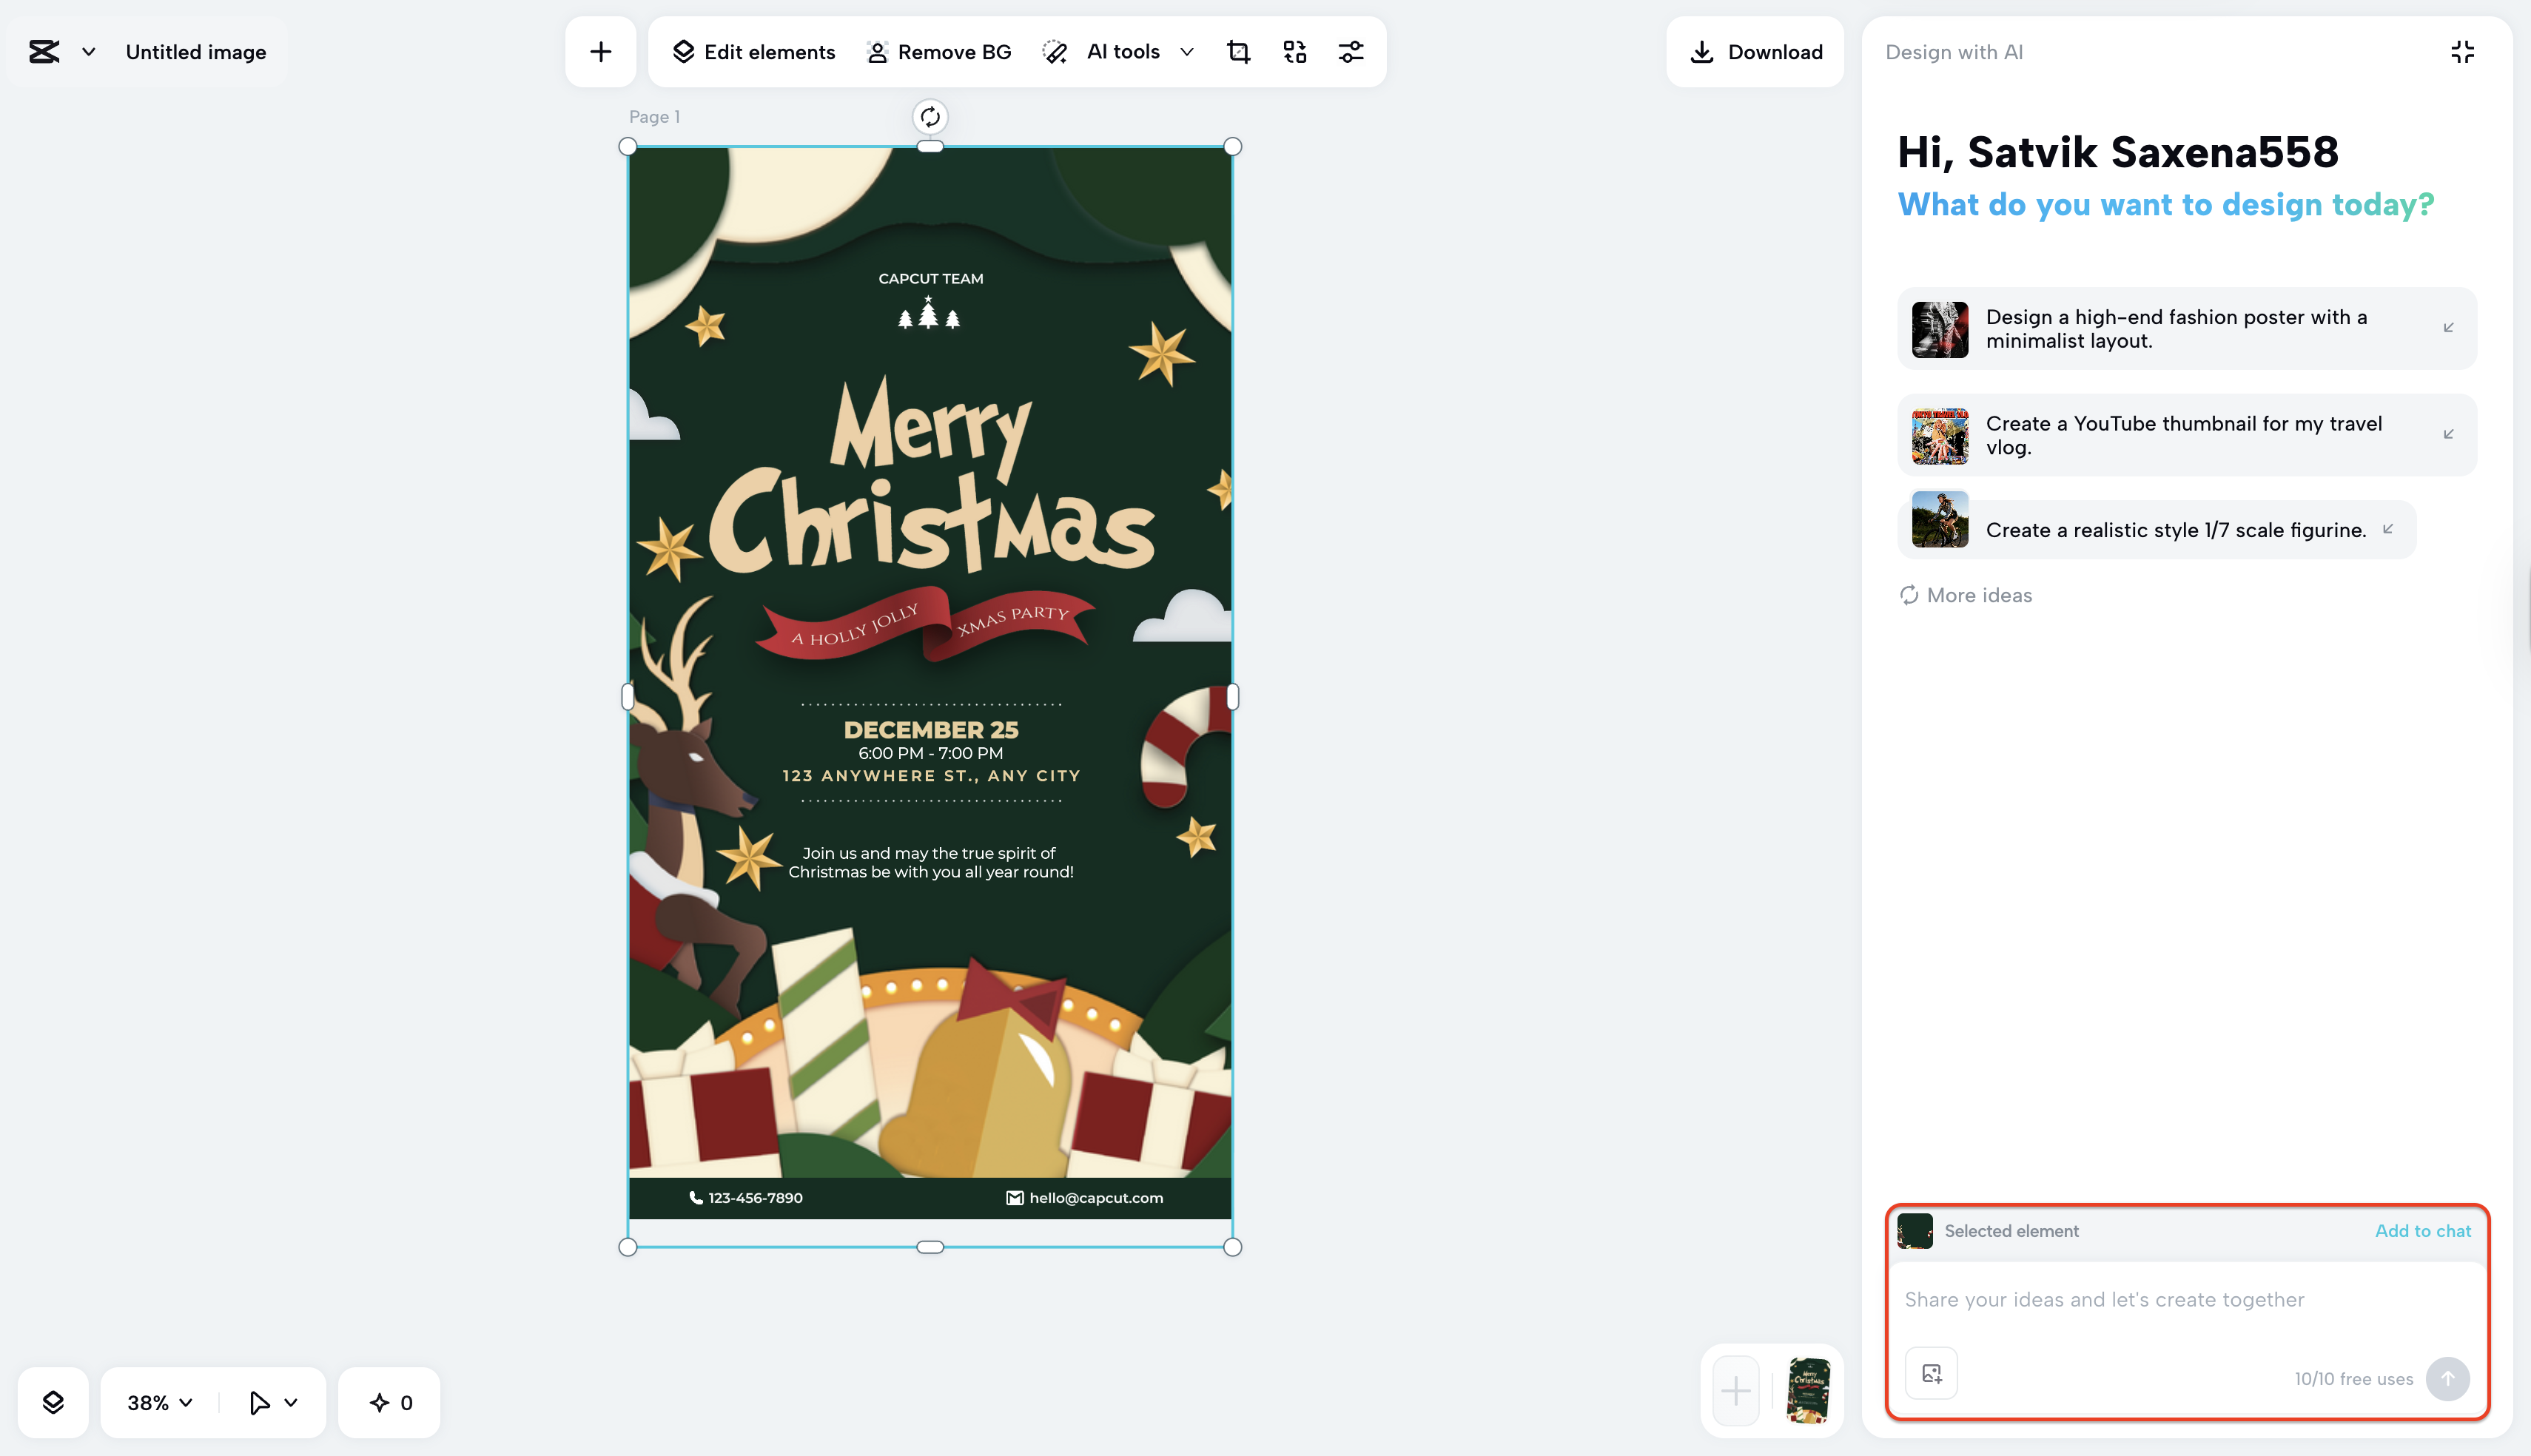The height and width of the screenshot is (1456, 2531).
Task: Click the upload image icon in chat
Action: pyautogui.click(x=1931, y=1374)
